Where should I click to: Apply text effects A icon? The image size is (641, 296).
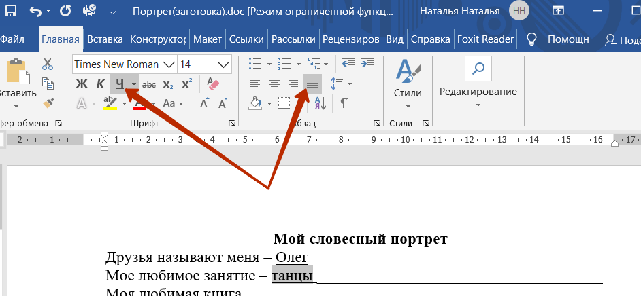point(82,103)
